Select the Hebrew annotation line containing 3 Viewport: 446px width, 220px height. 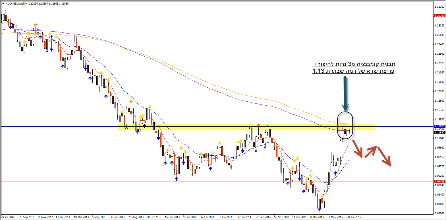355,64
